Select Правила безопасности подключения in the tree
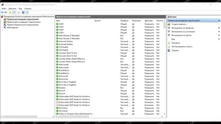 coord(23,25)
